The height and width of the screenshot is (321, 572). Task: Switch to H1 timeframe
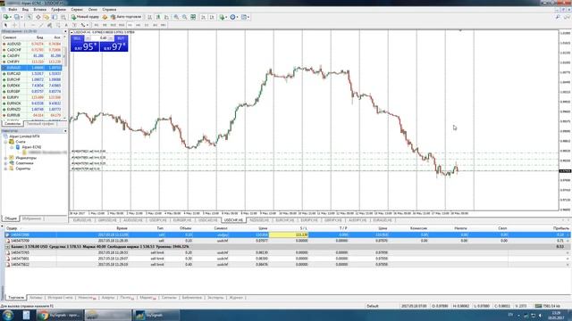(x=130, y=25)
